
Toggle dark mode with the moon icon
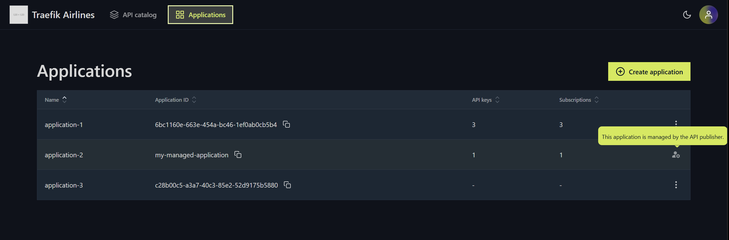(x=687, y=15)
